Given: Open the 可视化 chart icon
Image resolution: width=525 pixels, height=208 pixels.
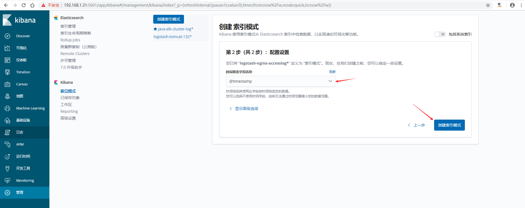Looking at the screenshot, I should (x=7, y=48).
